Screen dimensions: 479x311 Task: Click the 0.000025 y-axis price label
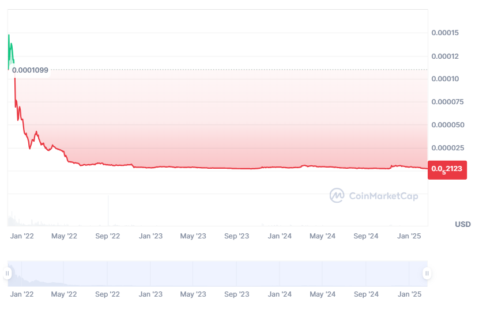click(x=447, y=148)
